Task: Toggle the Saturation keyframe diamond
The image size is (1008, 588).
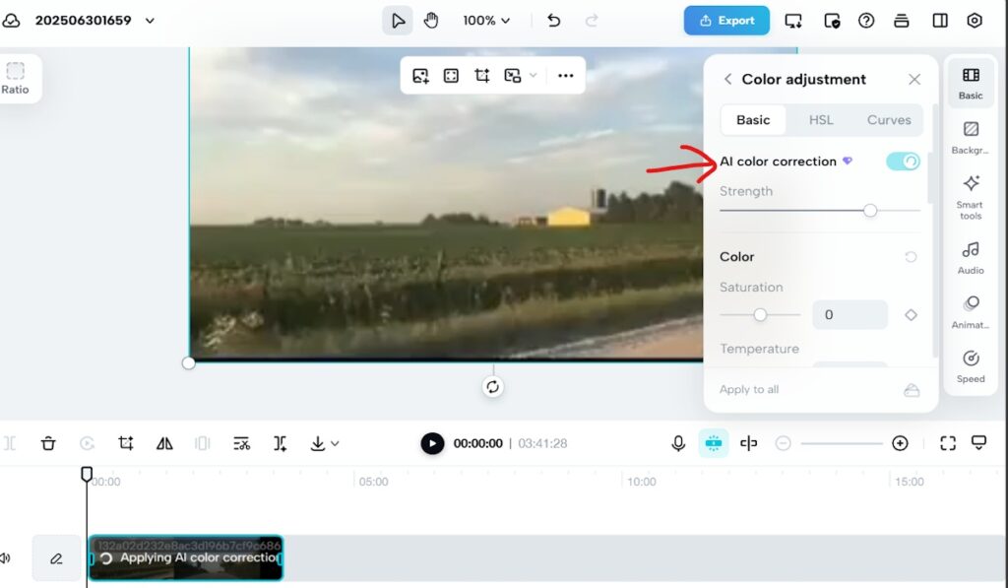Action: point(911,315)
